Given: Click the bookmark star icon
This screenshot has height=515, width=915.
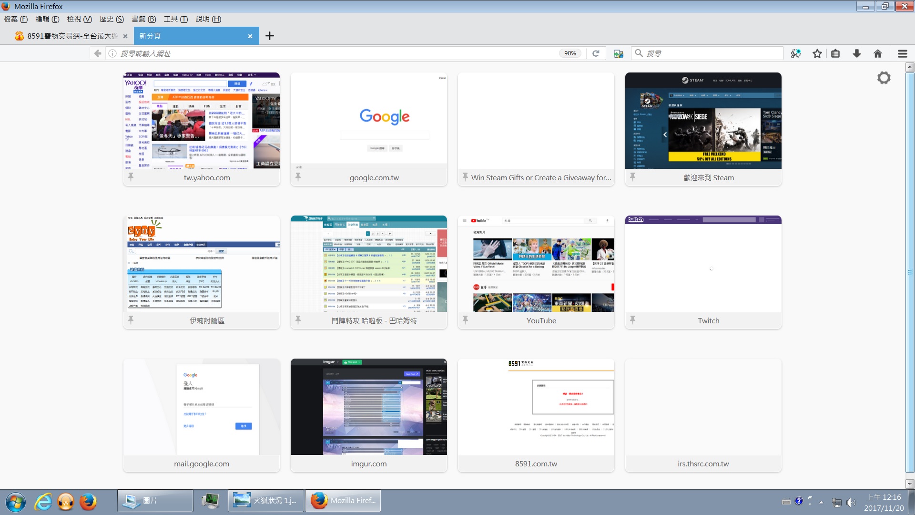Looking at the screenshot, I should pos(817,53).
